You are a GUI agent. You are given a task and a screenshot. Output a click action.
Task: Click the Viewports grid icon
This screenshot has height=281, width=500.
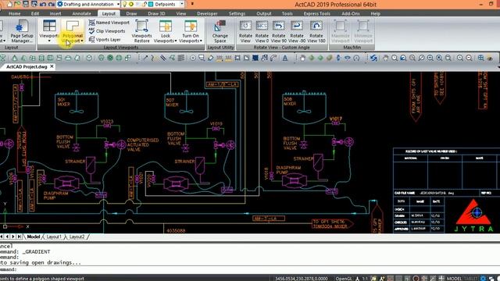49,26
